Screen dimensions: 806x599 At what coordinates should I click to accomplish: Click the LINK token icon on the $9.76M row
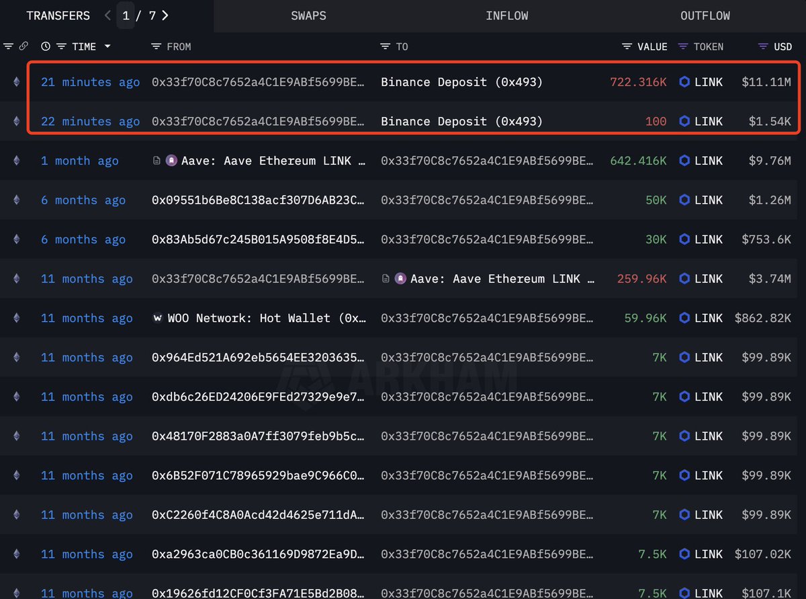684,161
